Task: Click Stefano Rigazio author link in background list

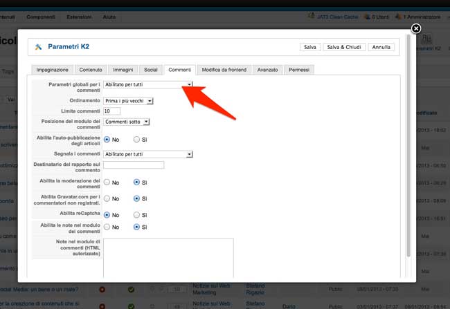Action: tap(255, 289)
